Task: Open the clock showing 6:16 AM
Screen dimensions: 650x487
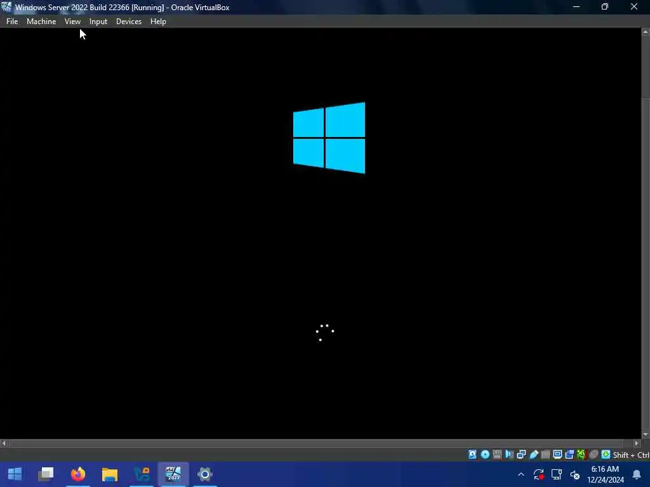Action: [x=605, y=474]
